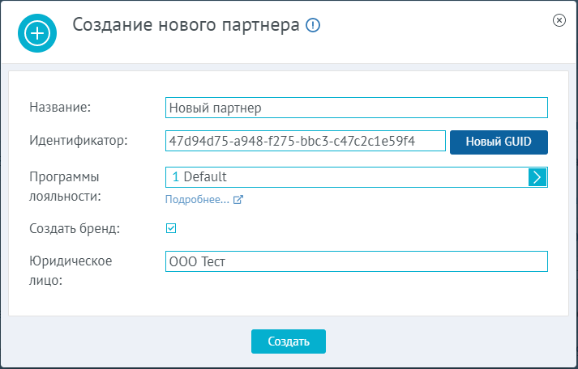The height and width of the screenshot is (369, 578).
Task: Click the Название: label
Action: tap(60, 107)
